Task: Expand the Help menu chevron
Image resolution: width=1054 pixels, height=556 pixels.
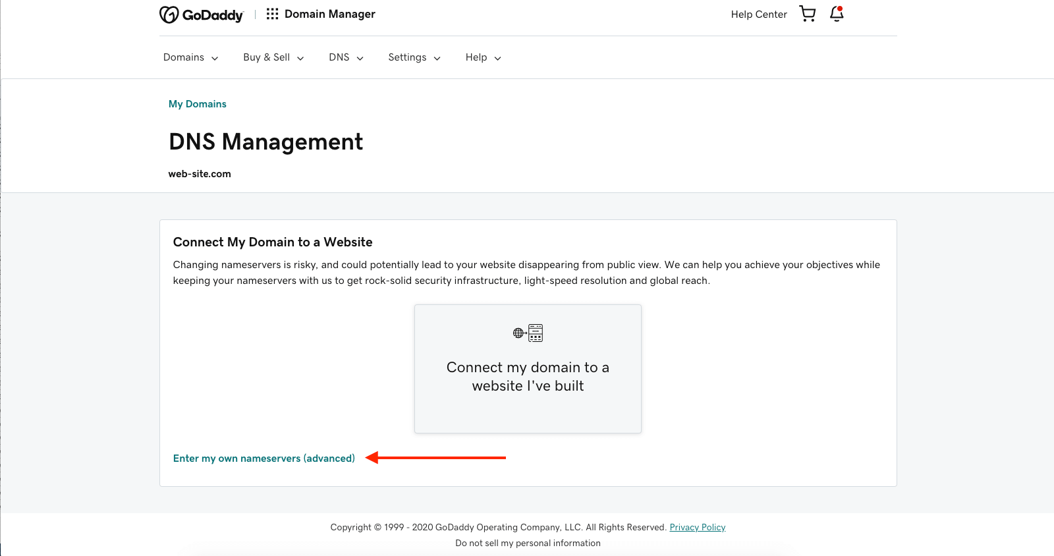Action: [497, 58]
